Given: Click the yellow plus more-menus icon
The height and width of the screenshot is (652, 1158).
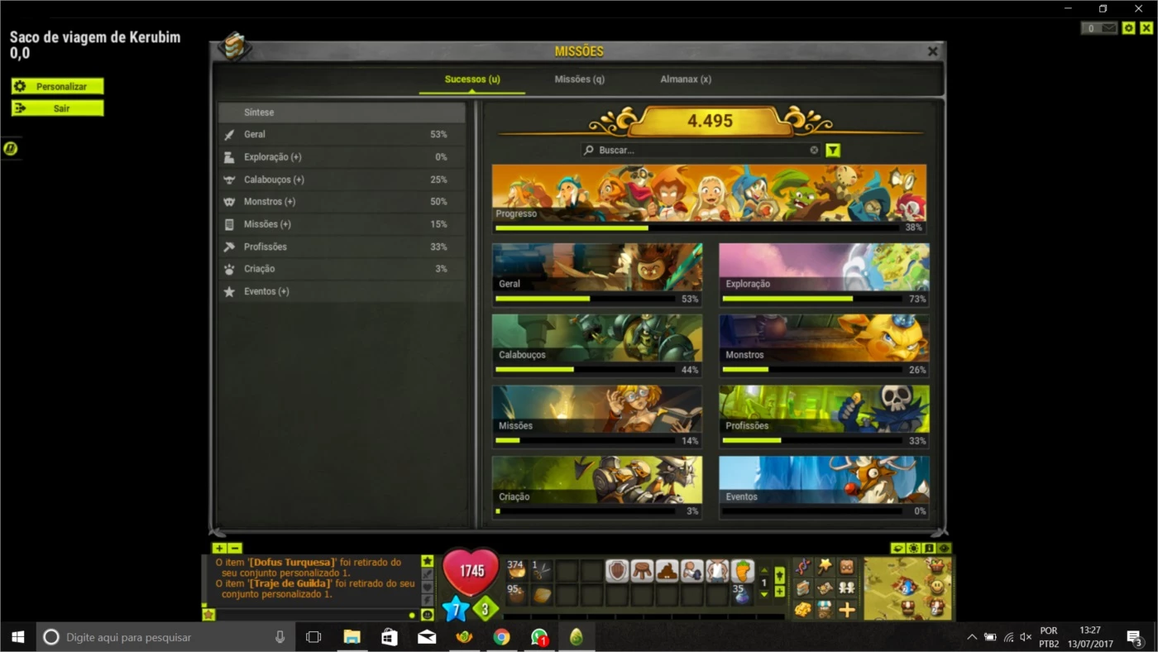Looking at the screenshot, I should pyautogui.click(x=846, y=609).
